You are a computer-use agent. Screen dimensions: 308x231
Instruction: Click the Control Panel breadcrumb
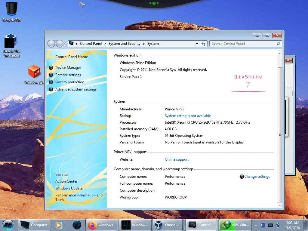(91, 44)
